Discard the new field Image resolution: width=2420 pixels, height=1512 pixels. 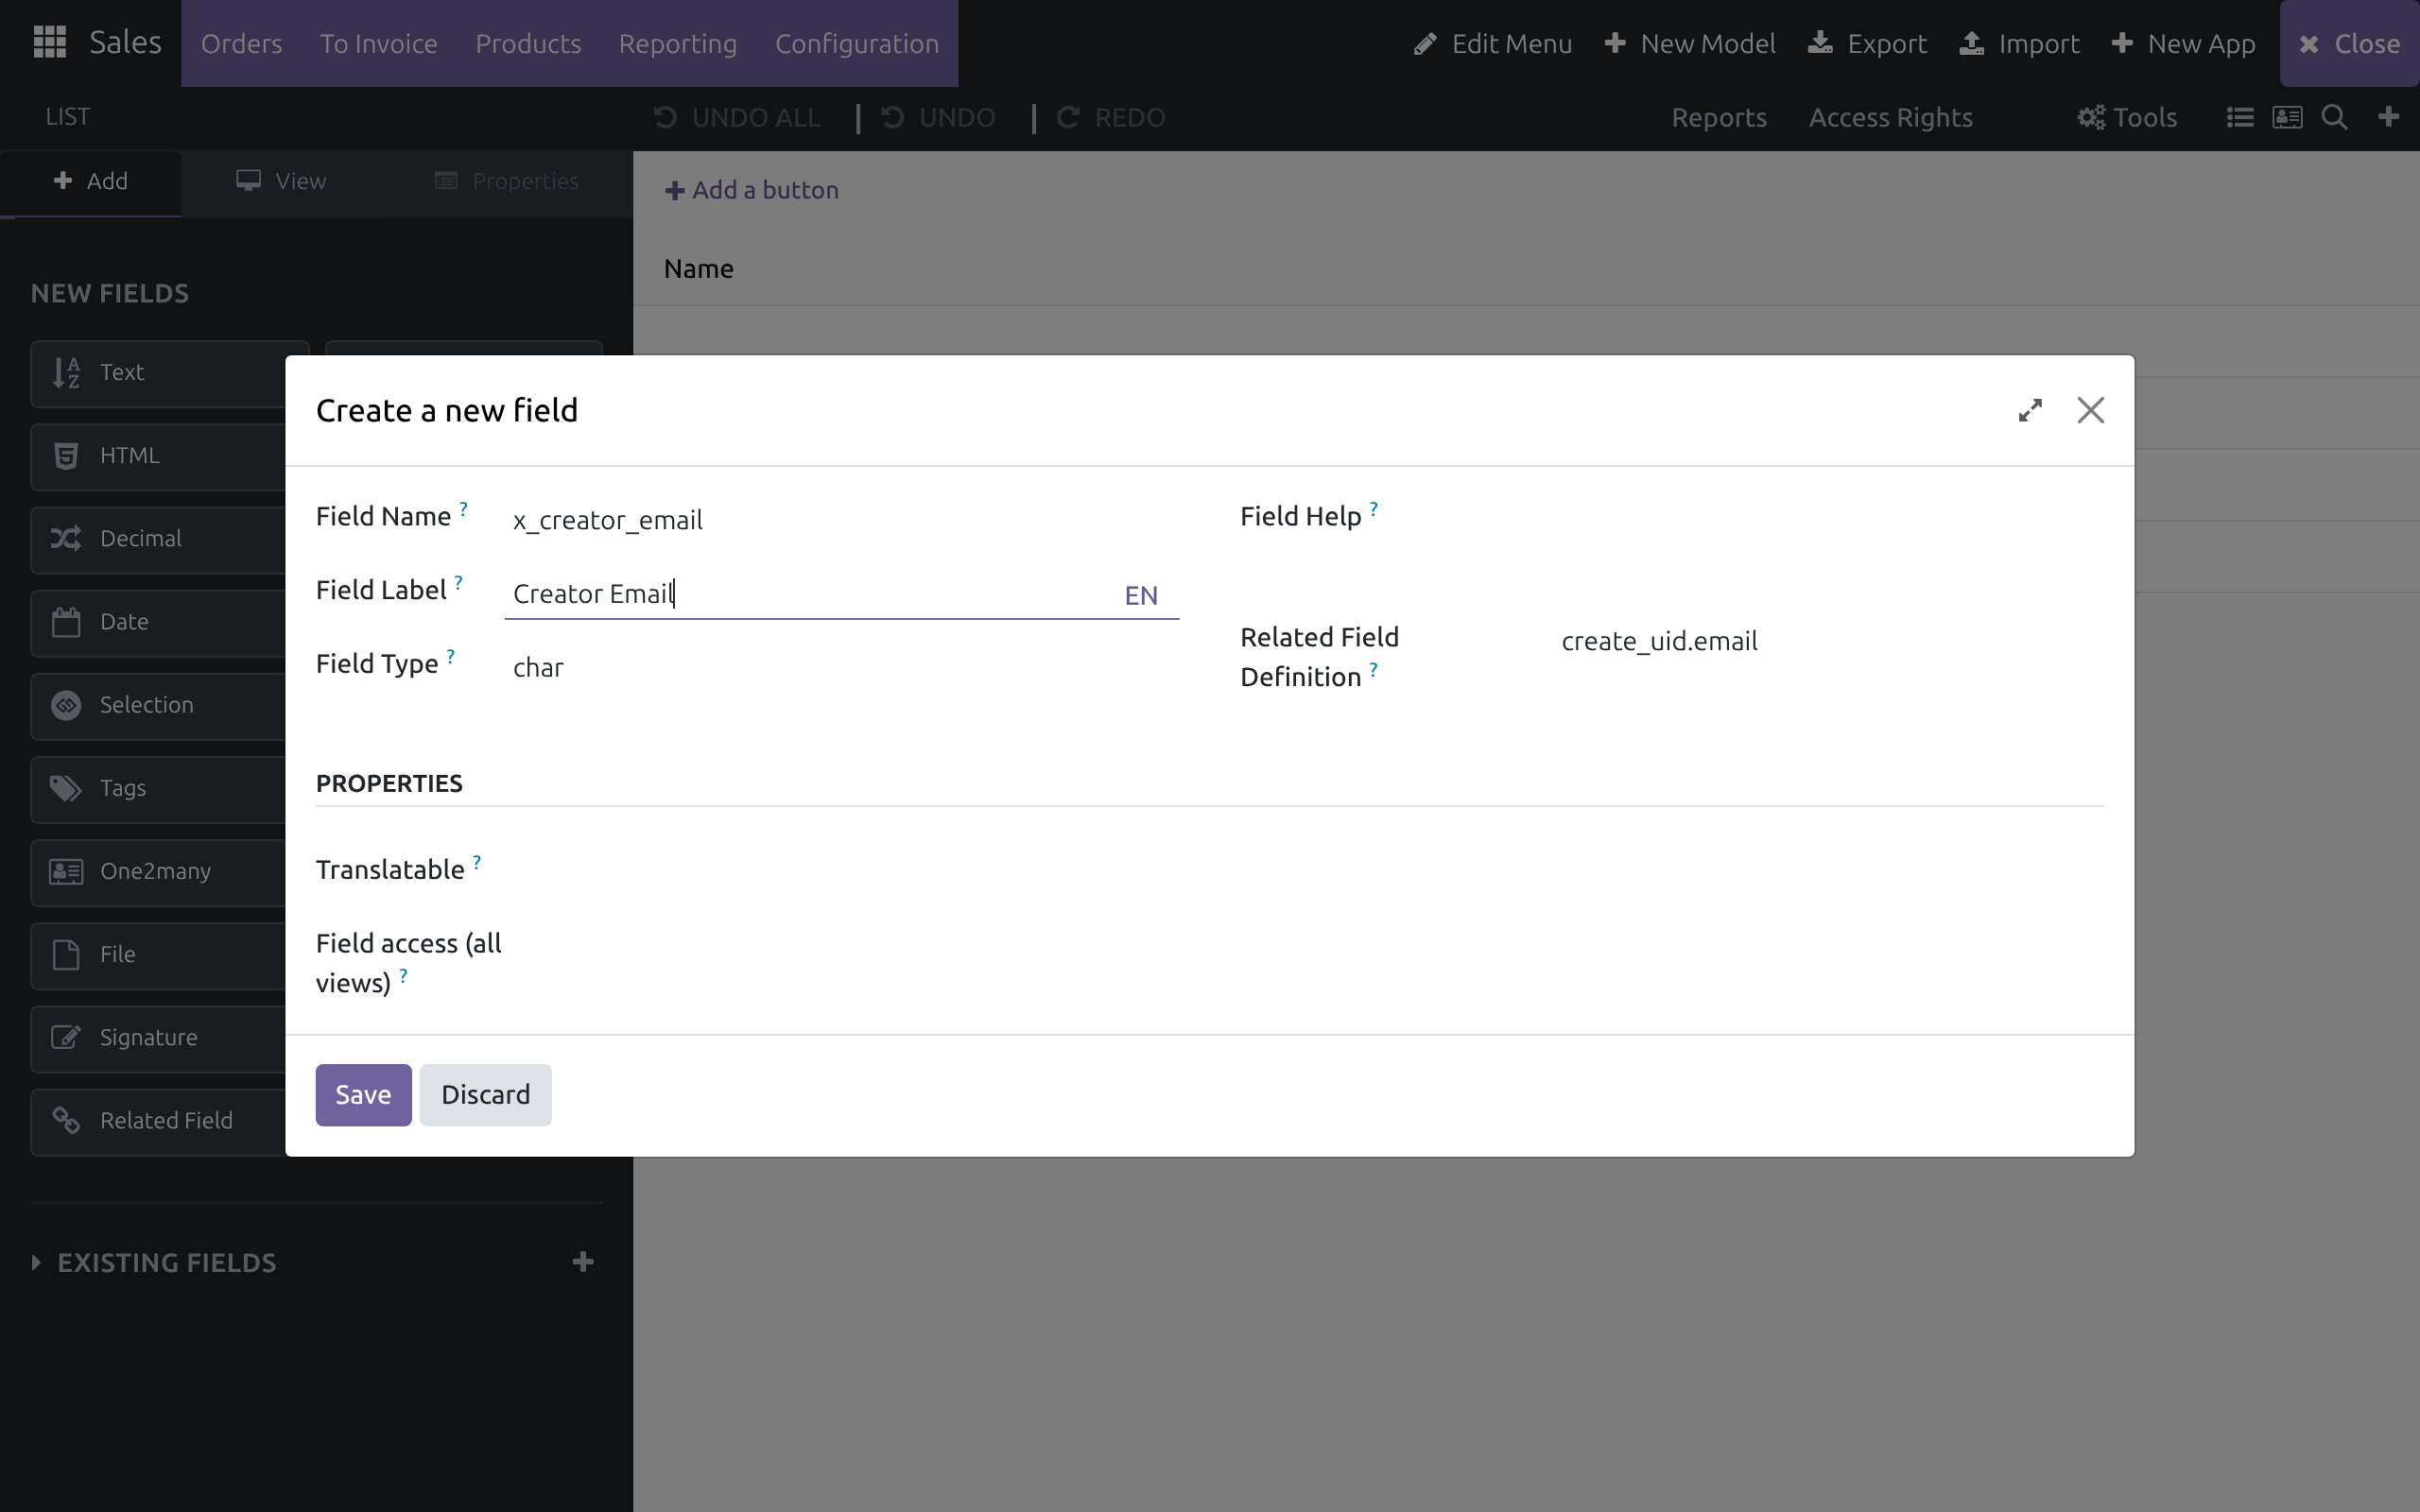(485, 1094)
